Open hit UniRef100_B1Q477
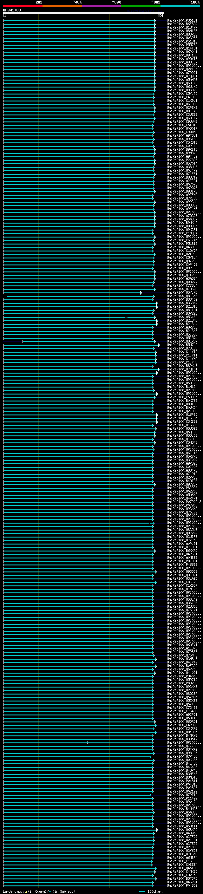 pos(182,27)
